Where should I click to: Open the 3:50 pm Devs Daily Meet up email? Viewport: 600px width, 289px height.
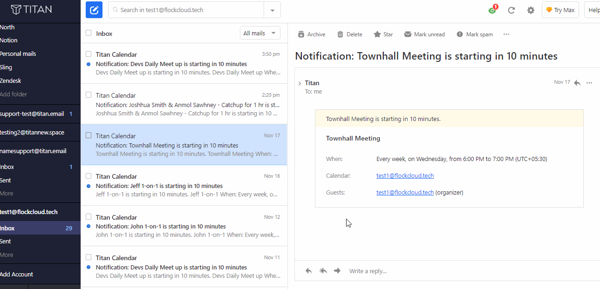pyautogui.click(x=184, y=63)
